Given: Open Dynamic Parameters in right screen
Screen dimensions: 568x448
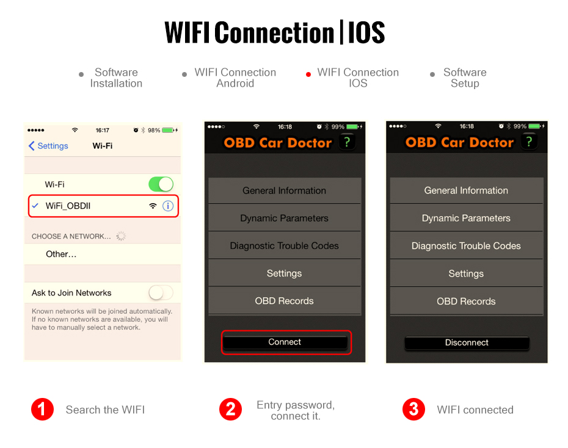Looking at the screenshot, I should tap(466, 219).
